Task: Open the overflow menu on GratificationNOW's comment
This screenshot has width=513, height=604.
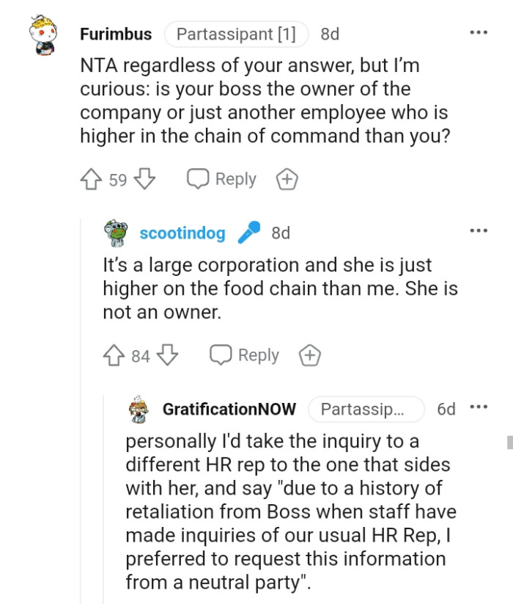Action: (479, 407)
